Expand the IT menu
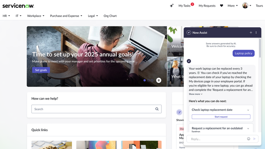265x149 pixels. click(18, 16)
